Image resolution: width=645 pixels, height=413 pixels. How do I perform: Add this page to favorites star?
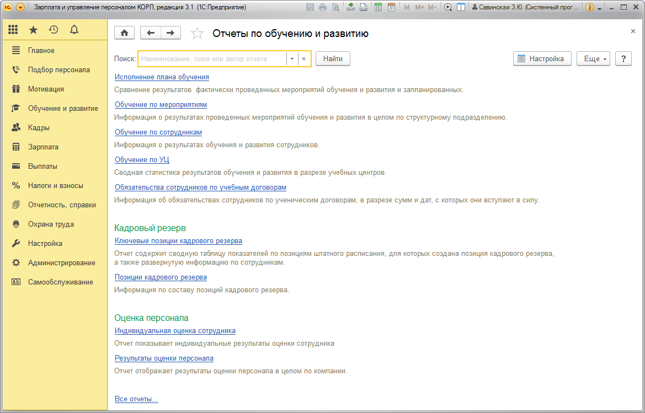tap(197, 33)
